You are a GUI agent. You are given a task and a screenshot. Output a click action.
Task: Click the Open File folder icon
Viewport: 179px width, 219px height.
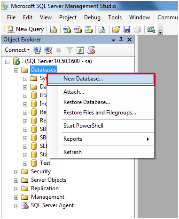(116, 29)
